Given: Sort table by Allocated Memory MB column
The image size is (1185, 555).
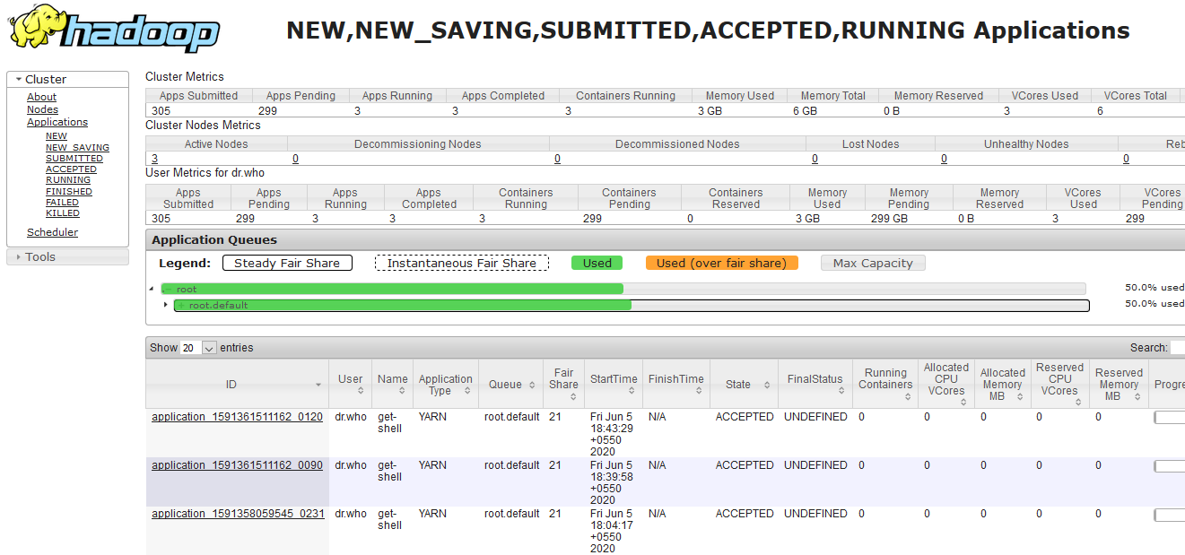Looking at the screenshot, I should (x=1002, y=385).
